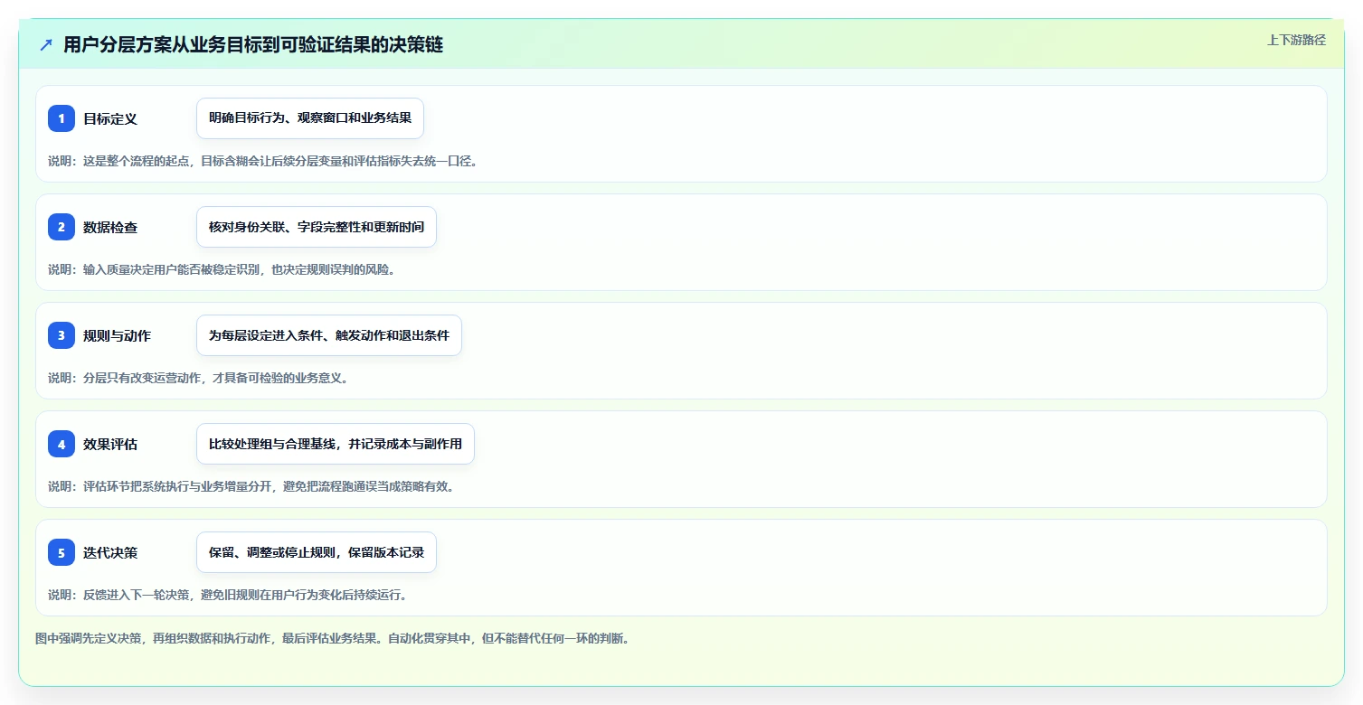This screenshot has height=705, width=1363.
Task: Click the step 4 number badge
Action: pos(62,444)
